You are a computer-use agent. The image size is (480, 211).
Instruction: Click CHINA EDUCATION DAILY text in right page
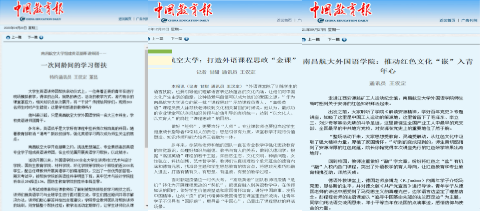pos(346,20)
